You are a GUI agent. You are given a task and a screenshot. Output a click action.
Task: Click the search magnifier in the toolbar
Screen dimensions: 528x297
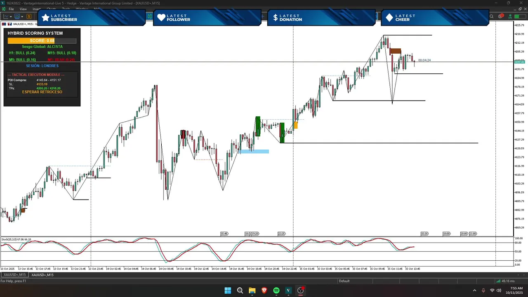491,16
